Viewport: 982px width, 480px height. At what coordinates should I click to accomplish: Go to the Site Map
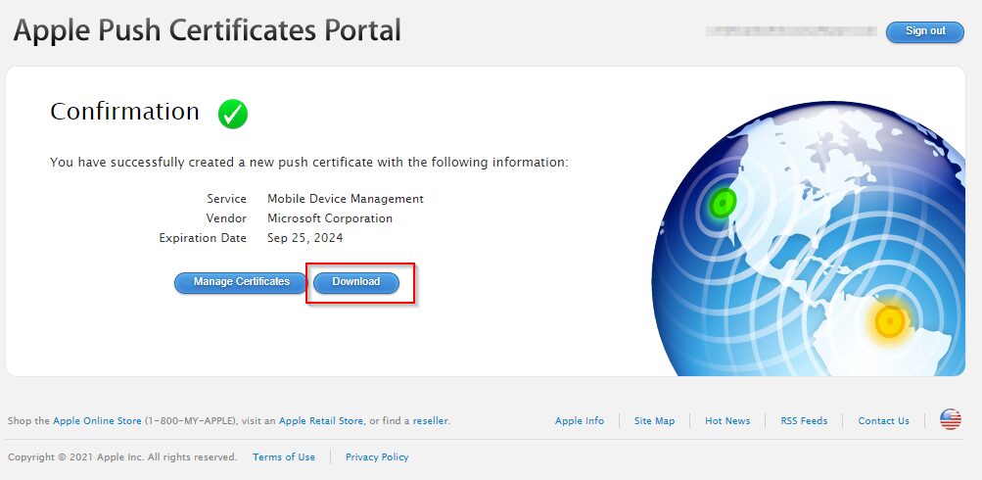point(654,421)
